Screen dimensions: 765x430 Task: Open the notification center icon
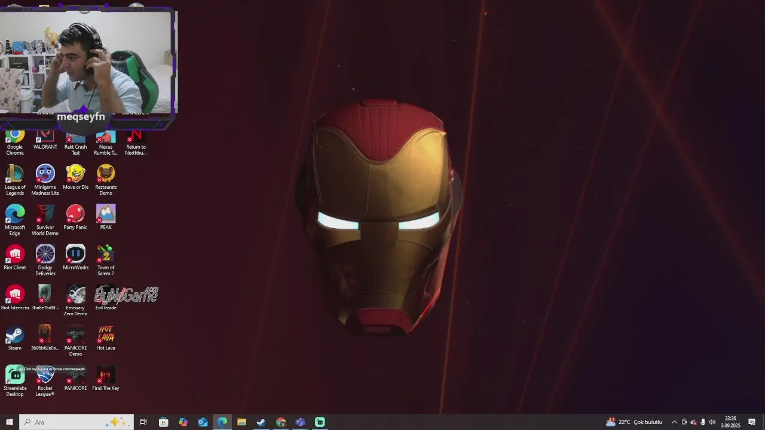coord(752,422)
